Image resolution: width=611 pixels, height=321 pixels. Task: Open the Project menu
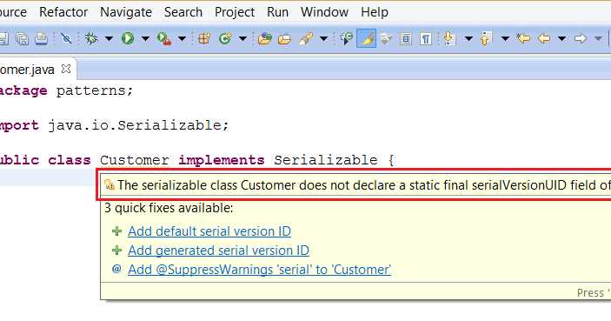click(235, 12)
